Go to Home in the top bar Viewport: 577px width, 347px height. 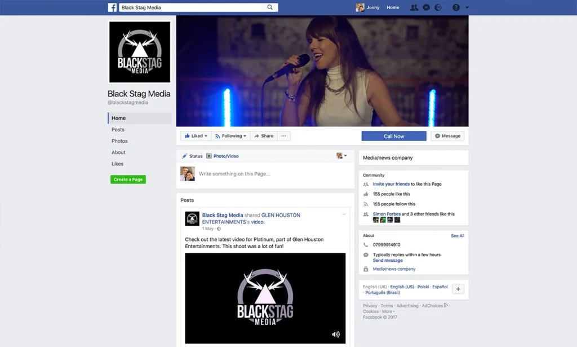coord(393,7)
